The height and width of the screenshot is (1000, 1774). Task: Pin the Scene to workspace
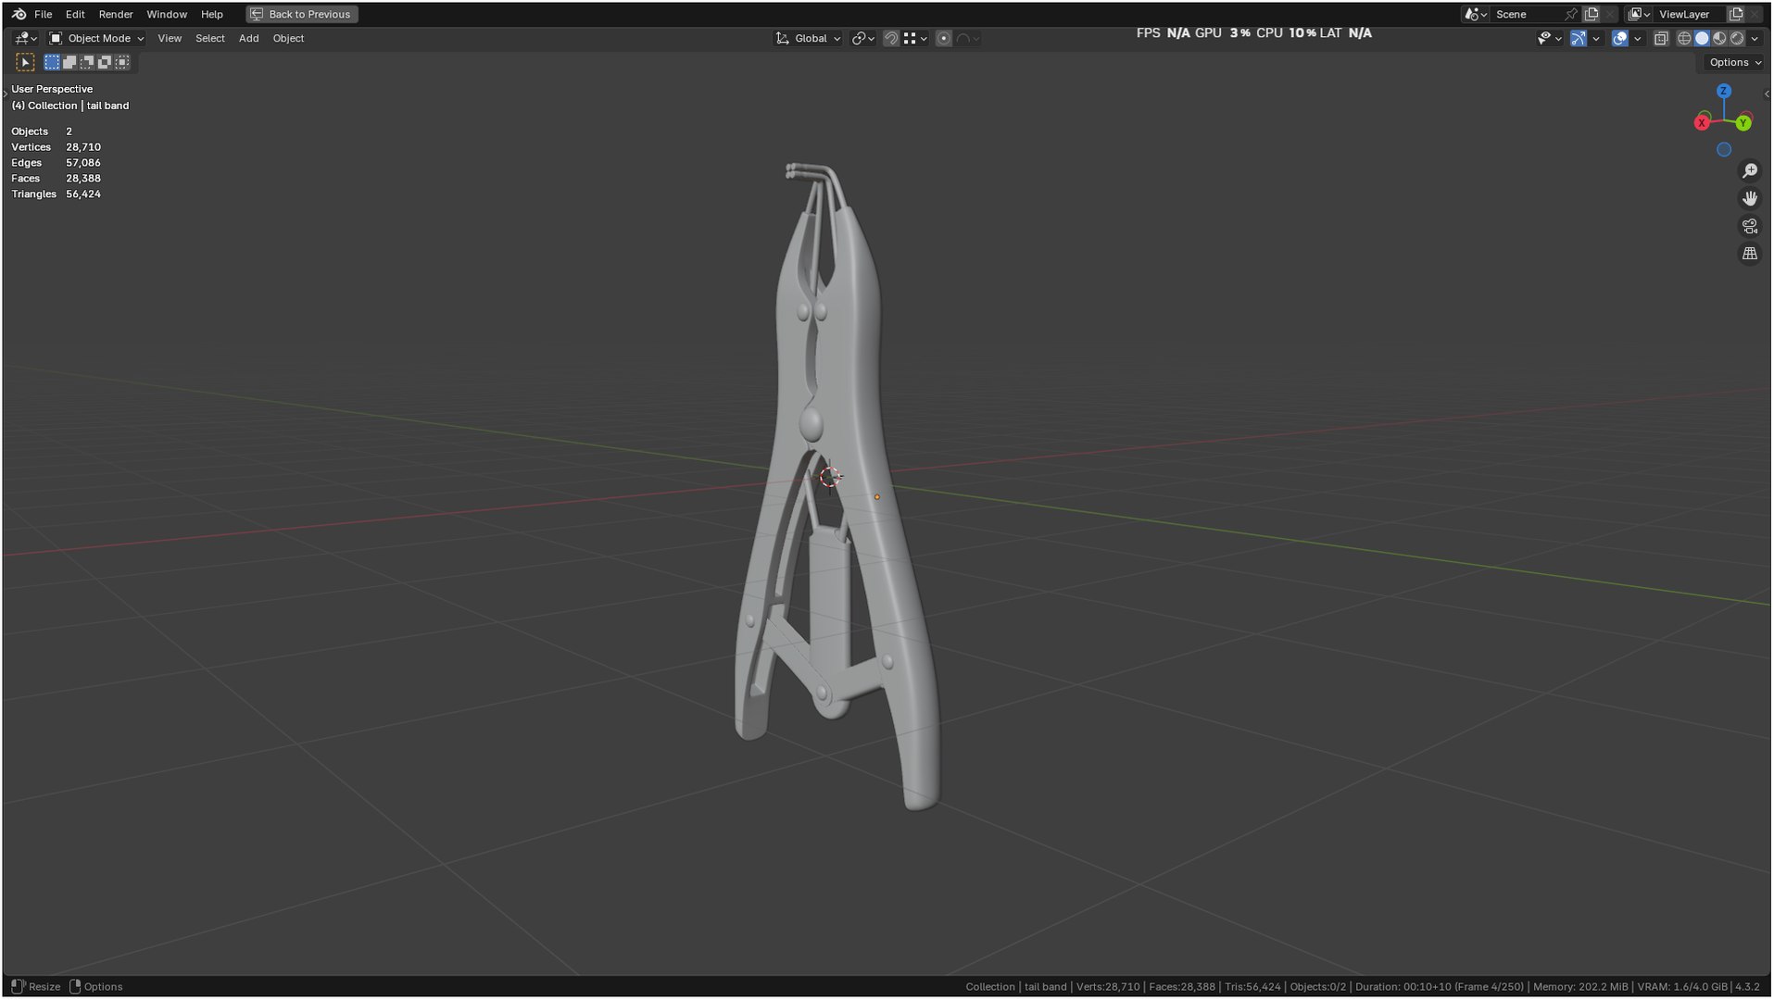click(1570, 14)
